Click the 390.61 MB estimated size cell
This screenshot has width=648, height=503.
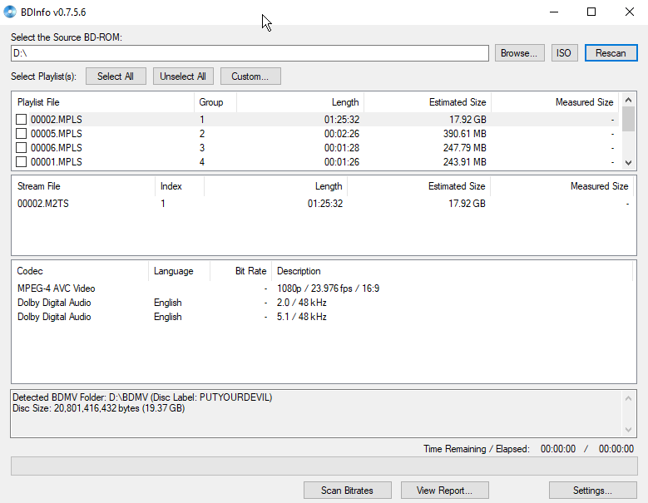point(464,133)
